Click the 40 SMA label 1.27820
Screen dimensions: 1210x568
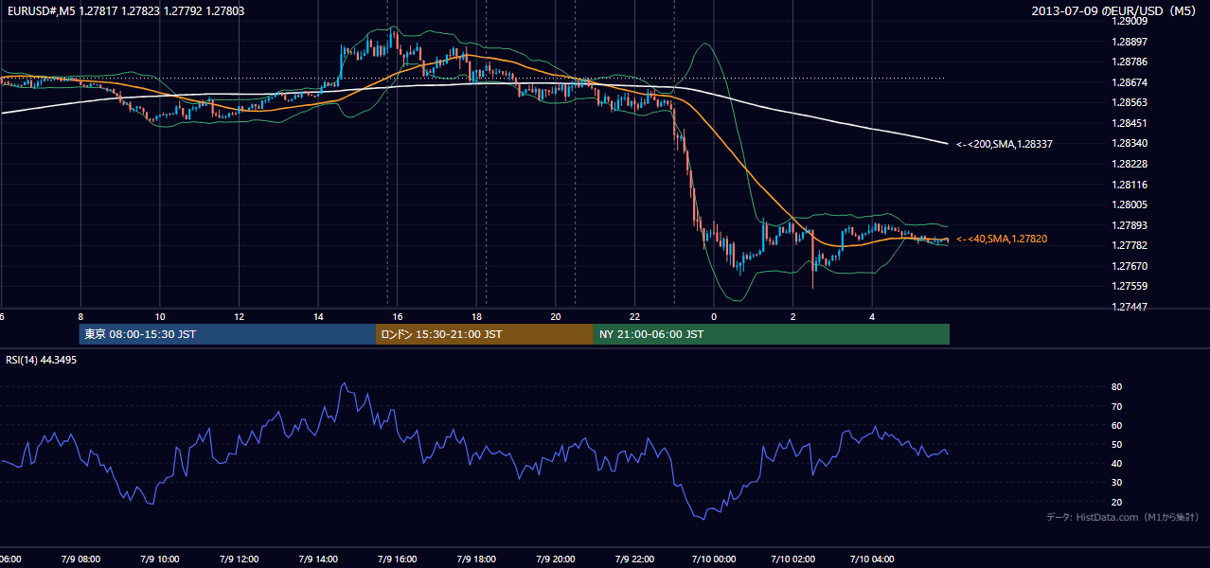[1001, 239]
